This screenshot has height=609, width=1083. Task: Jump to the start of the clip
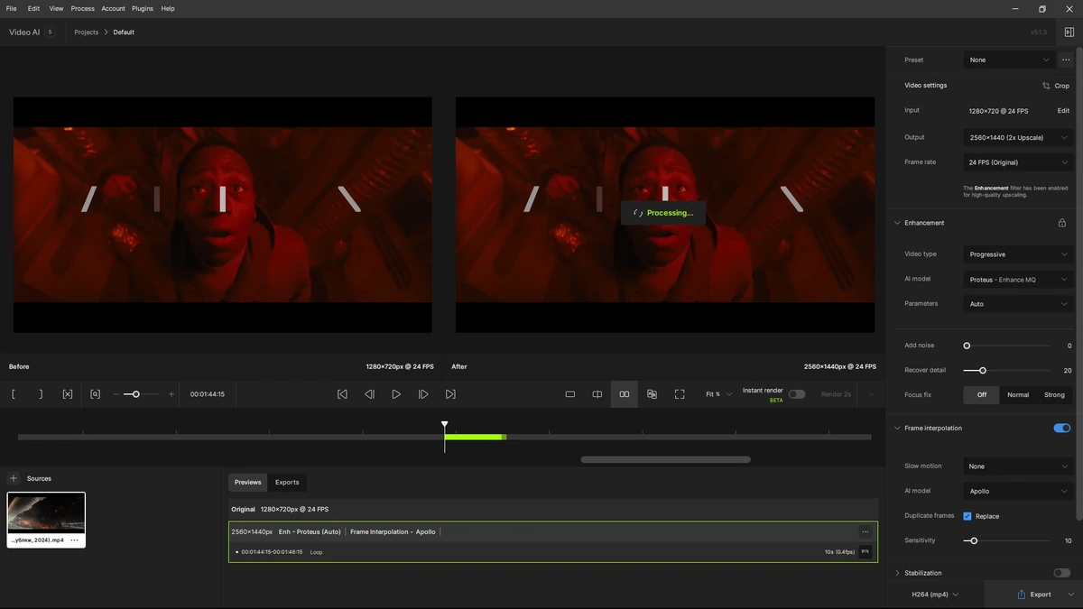[342, 394]
